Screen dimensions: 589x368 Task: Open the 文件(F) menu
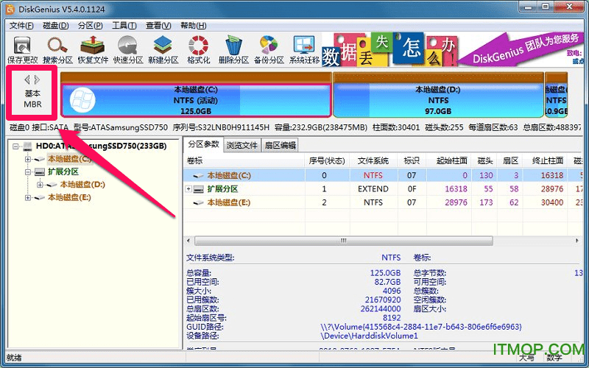pyautogui.click(x=21, y=26)
